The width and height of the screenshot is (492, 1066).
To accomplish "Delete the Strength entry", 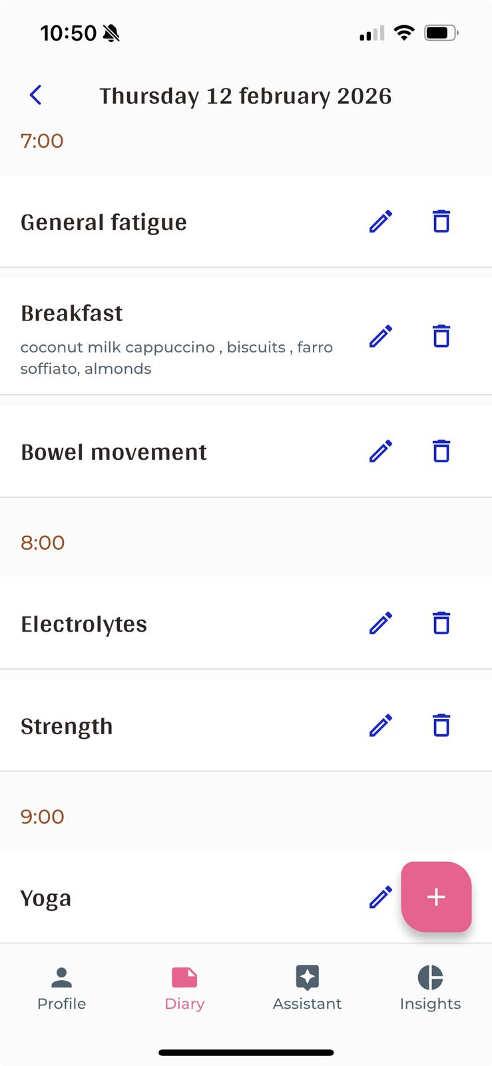I will click(441, 726).
